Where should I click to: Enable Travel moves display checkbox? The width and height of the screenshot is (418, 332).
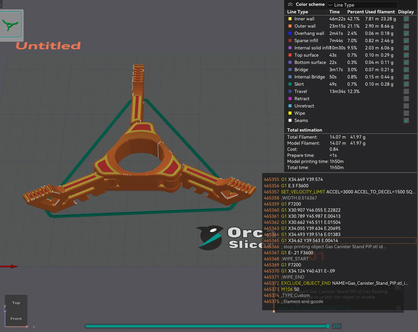pyautogui.click(x=406, y=91)
